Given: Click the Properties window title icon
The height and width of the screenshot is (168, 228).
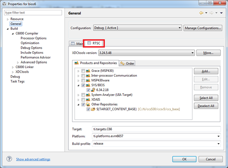Looking at the screenshot, I should point(4,4).
